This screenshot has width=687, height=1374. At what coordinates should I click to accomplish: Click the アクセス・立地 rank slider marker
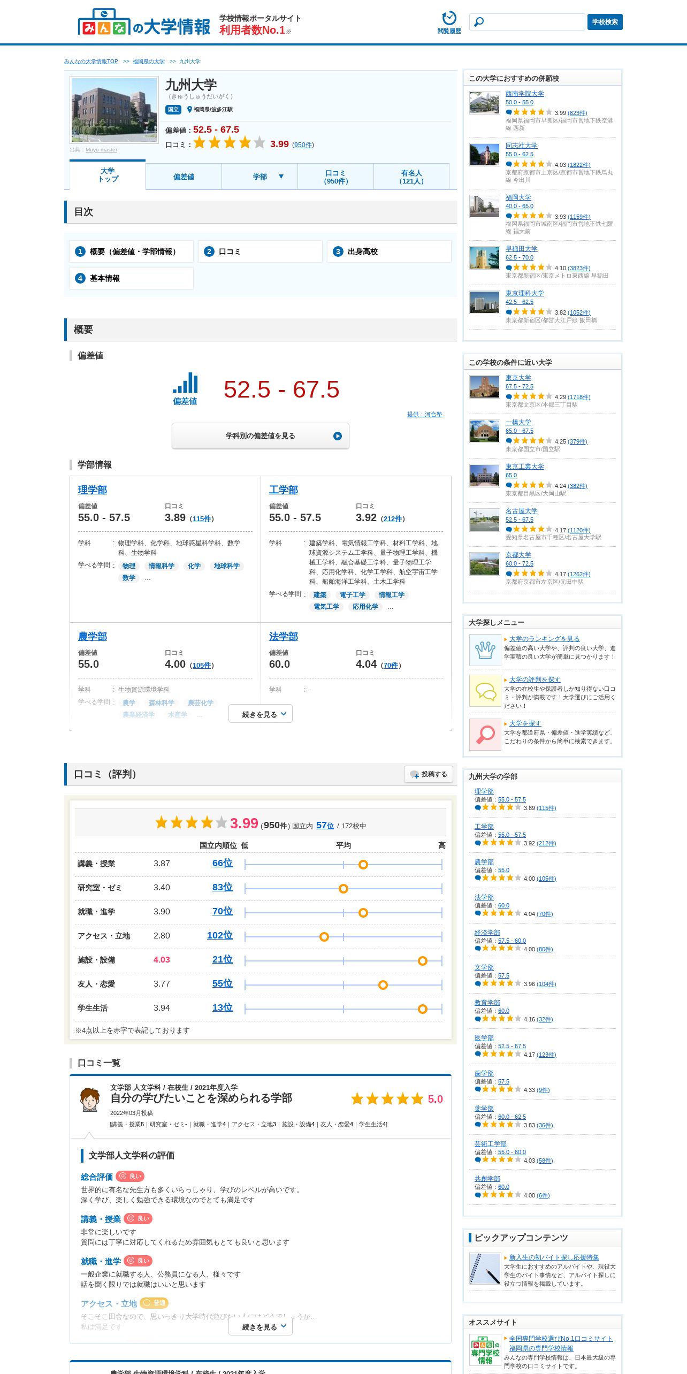pyautogui.click(x=324, y=936)
